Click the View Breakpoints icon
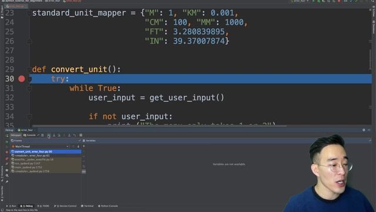This screenshot has height=212, width=376. point(7,158)
